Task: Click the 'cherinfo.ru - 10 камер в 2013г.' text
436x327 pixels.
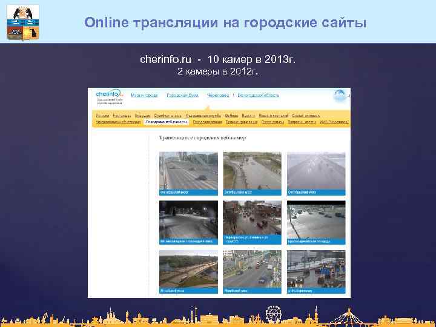Action: click(x=218, y=59)
